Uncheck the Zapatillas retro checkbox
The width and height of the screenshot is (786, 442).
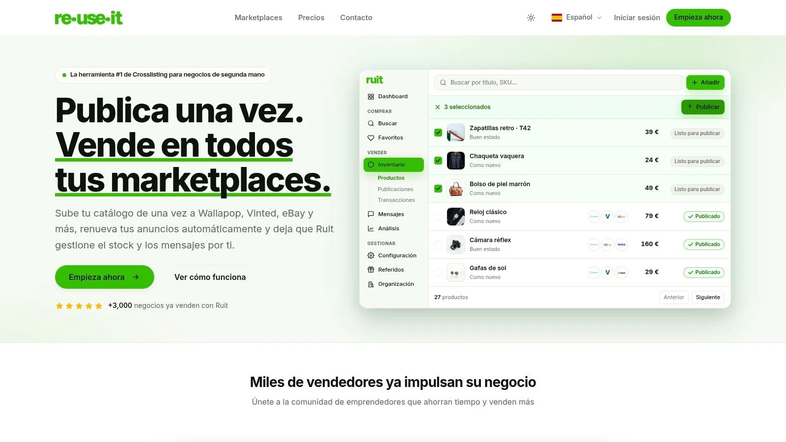pyautogui.click(x=438, y=133)
